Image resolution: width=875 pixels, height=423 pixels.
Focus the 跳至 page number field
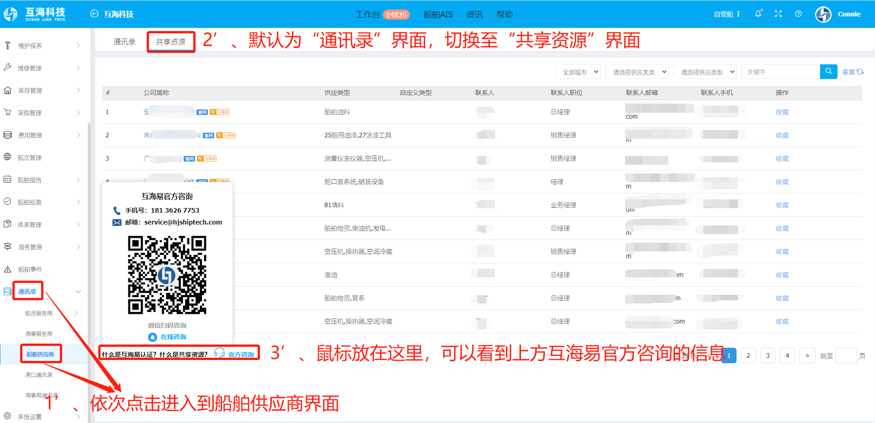(846, 355)
